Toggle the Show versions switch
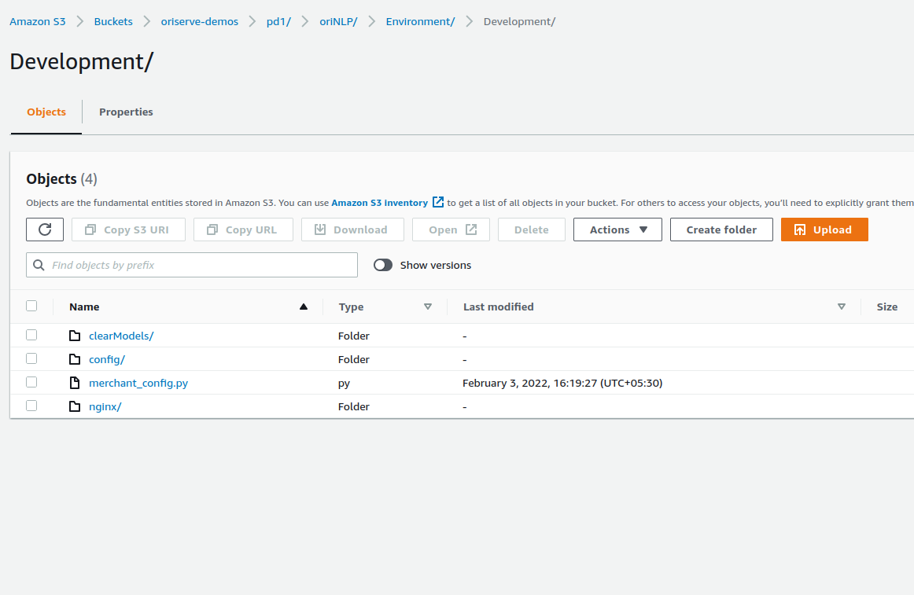Viewport: 914px width, 595px height. pos(383,265)
